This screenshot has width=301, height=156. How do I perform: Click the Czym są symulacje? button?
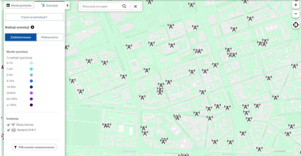tap(34, 17)
